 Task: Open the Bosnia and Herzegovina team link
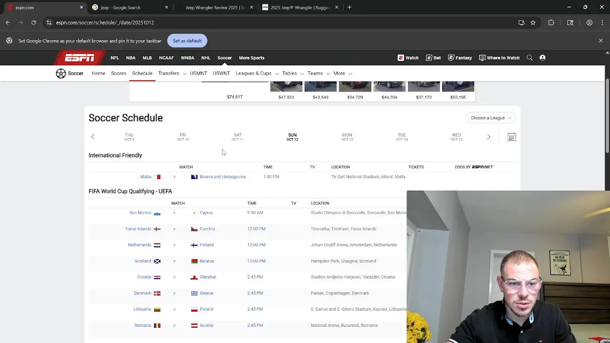coord(223,177)
